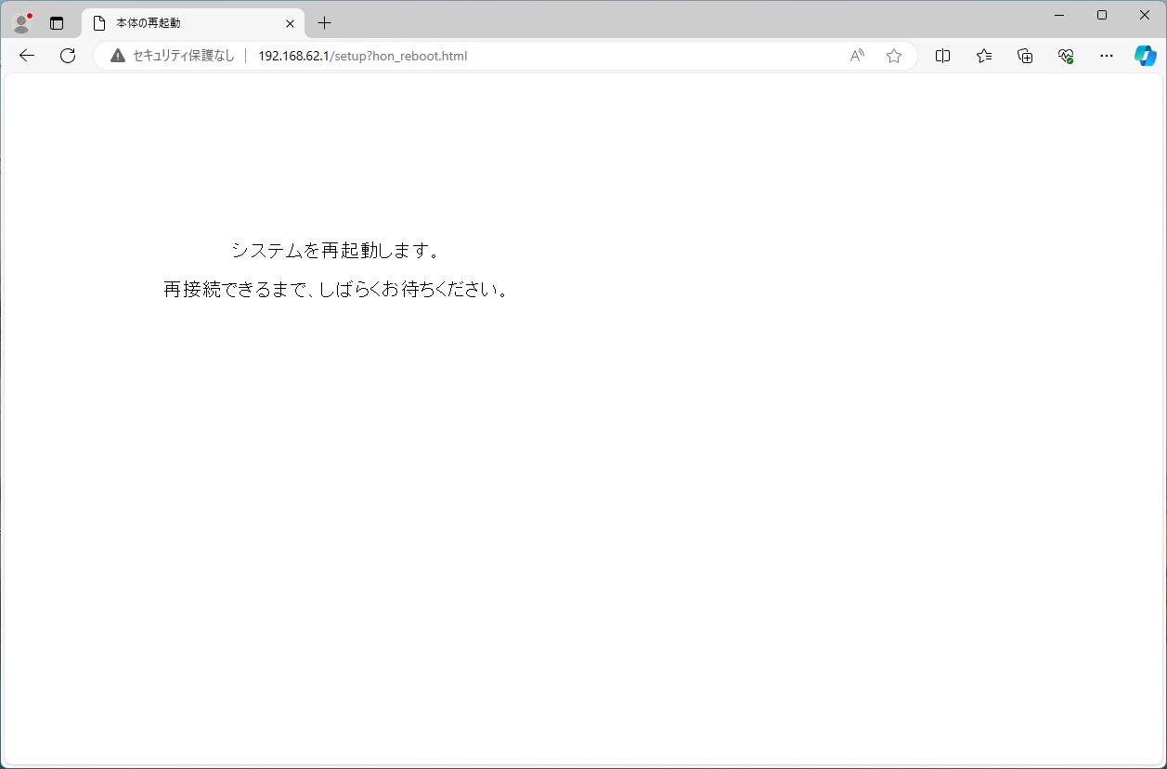Start Read aloud for this page
1167x769 pixels.
click(x=857, y=56)
